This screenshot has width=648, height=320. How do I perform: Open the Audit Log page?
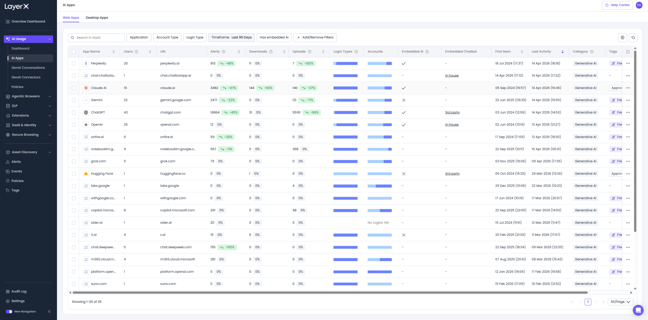19,292
